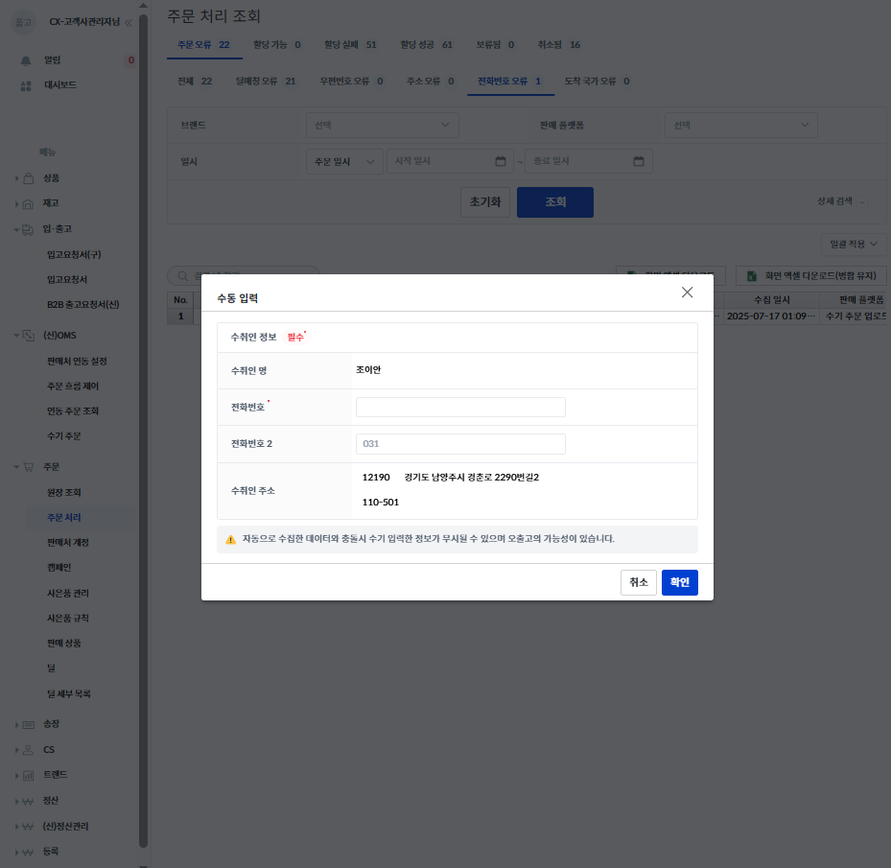Click the 초기화 reset button

[485, 202]
